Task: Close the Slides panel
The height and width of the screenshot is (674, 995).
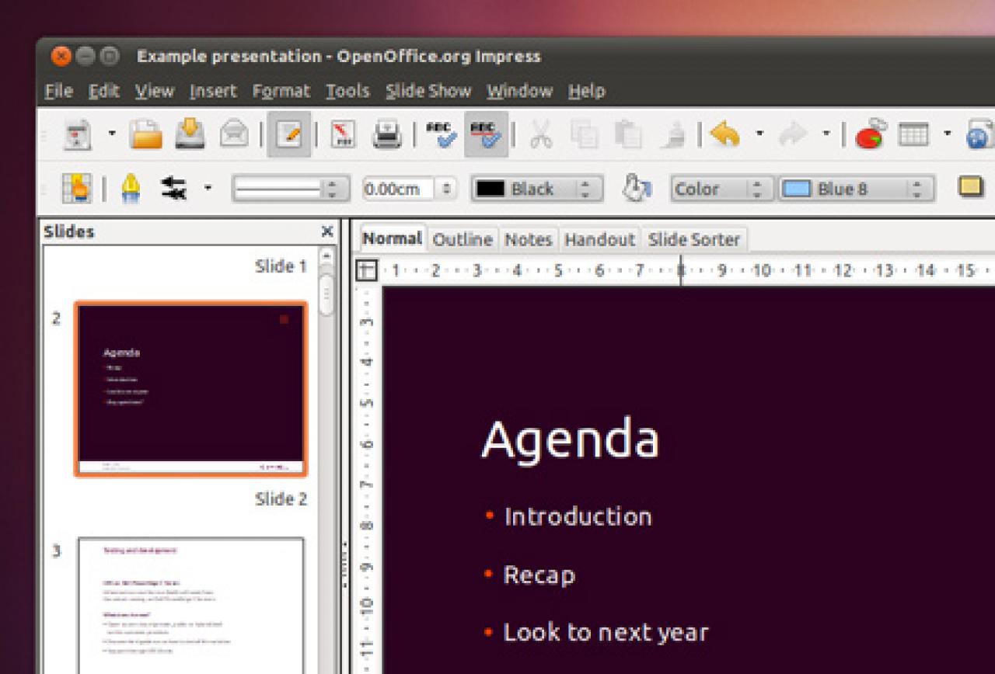Action: click(x=327, y=231)
